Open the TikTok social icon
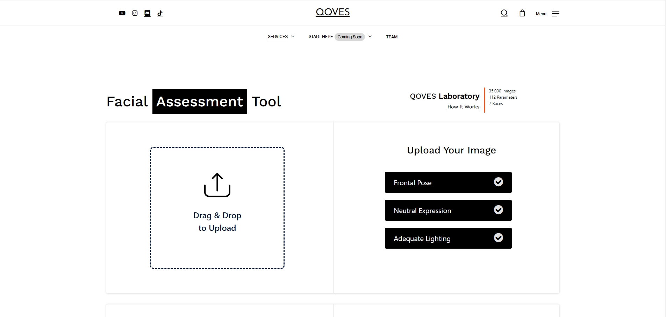This screenshot has height=317, width=666. click(160, 13)
